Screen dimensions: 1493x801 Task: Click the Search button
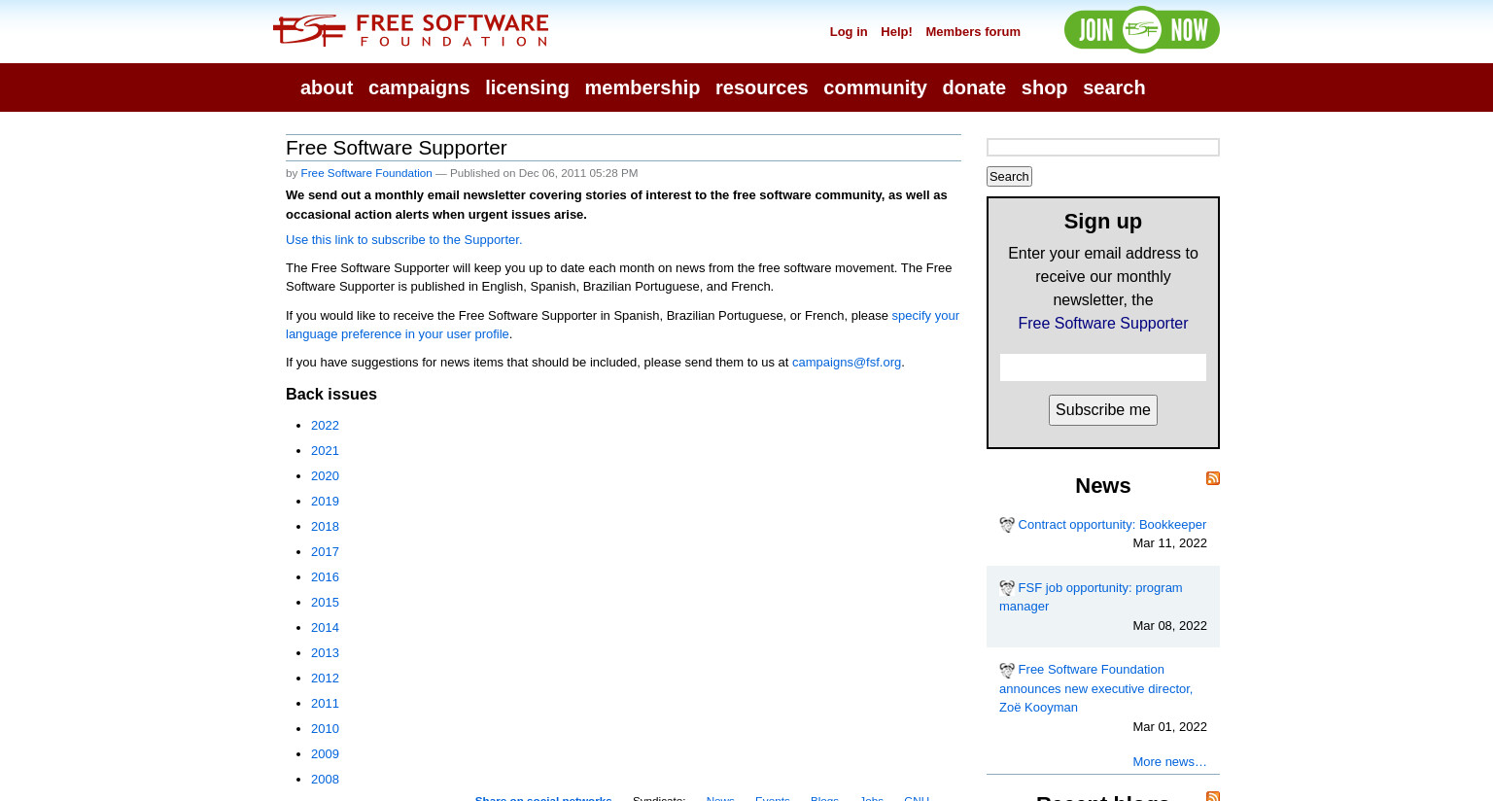(1009, 176)
